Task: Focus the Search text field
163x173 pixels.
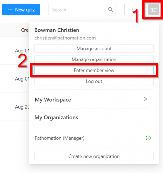Action: [77, 10]
